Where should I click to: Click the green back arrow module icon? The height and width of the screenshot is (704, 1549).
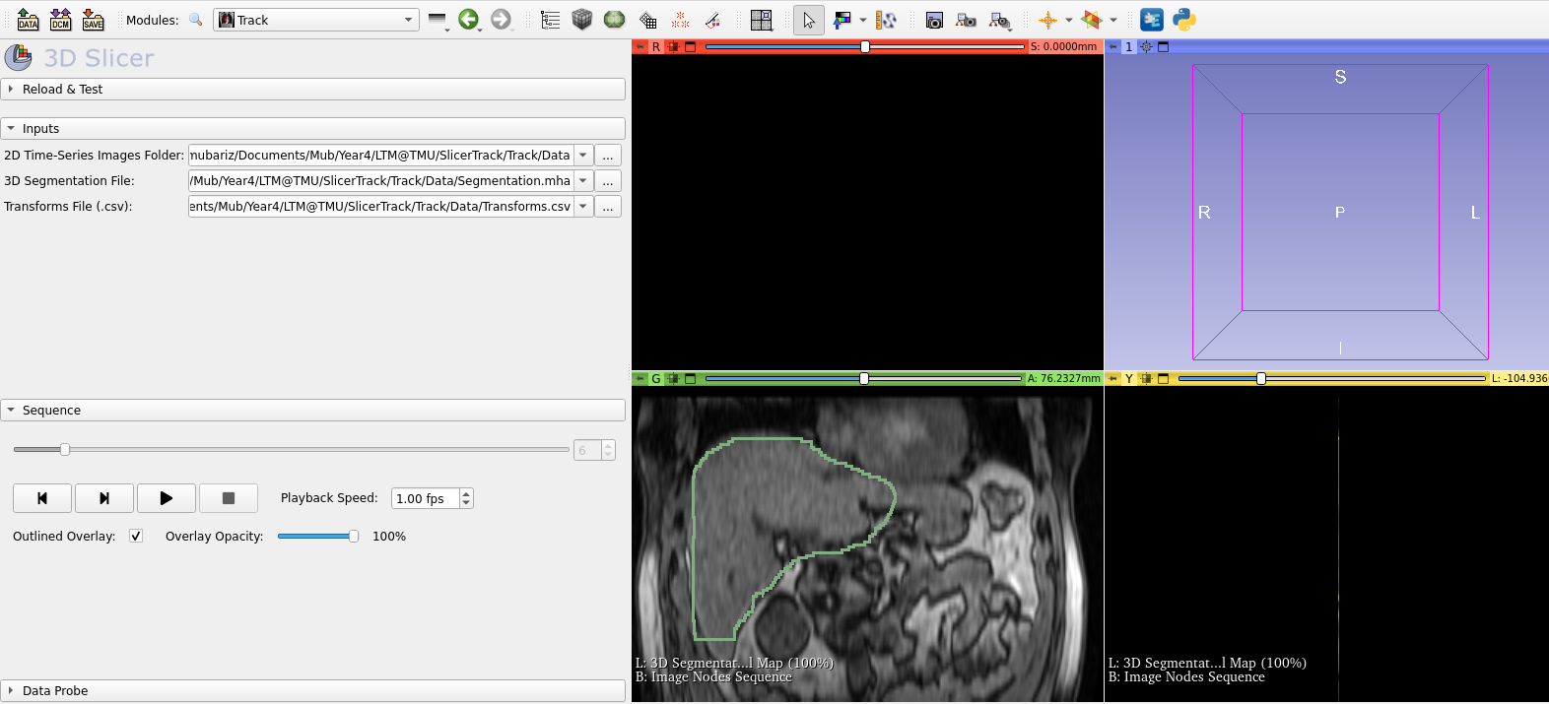click(x=468, y=20)
